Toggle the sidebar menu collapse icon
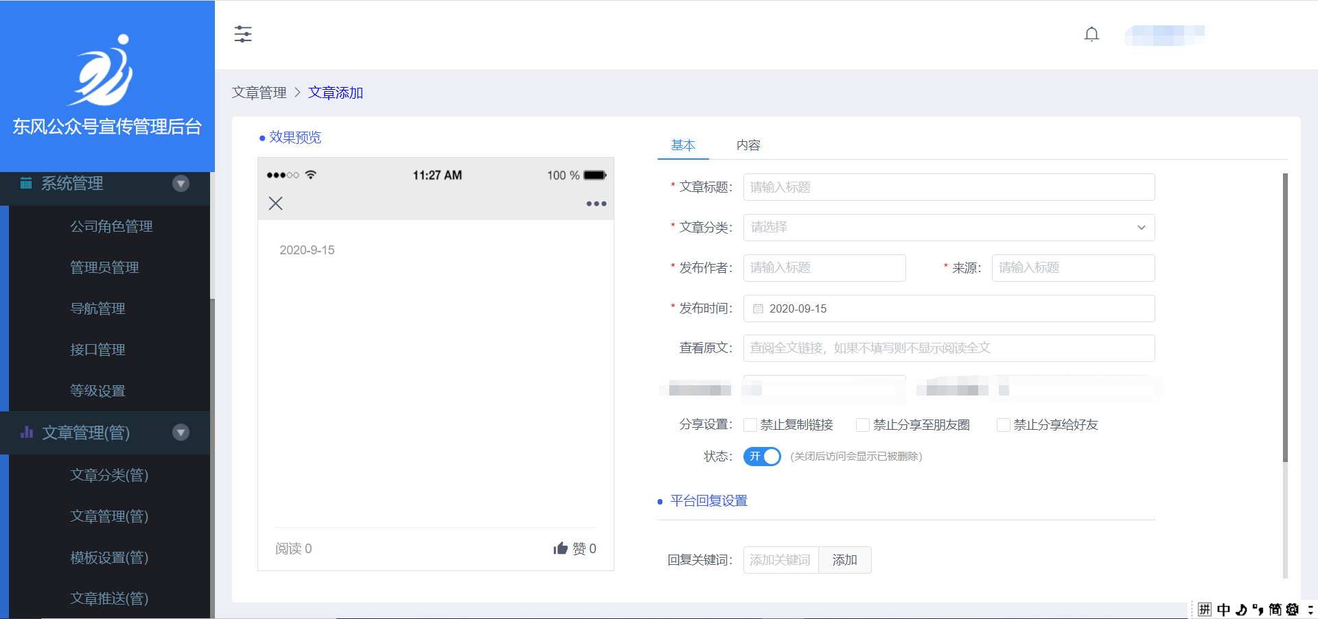The image size is (1318, 619). (x=243, y=34)
